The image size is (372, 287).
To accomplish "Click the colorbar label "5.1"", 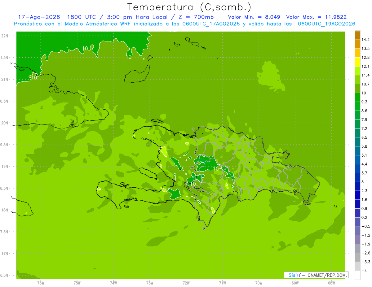I will 364,155.
